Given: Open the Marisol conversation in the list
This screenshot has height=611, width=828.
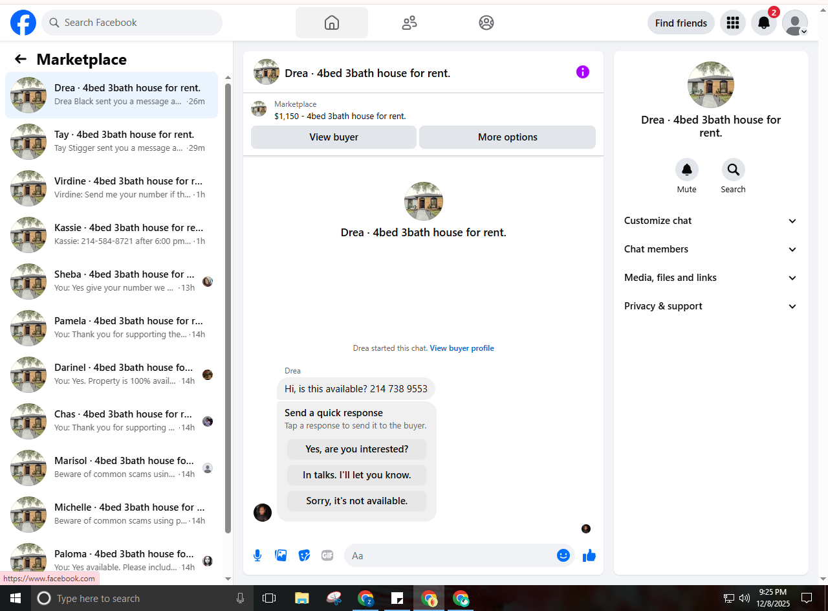Looking at the screenshot, I should click(111, 468).
